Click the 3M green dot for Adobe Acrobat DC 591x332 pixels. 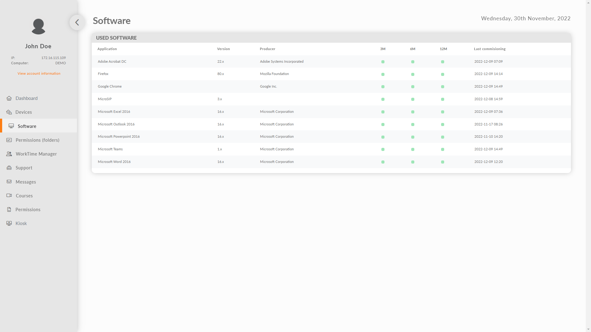(383, 62)
